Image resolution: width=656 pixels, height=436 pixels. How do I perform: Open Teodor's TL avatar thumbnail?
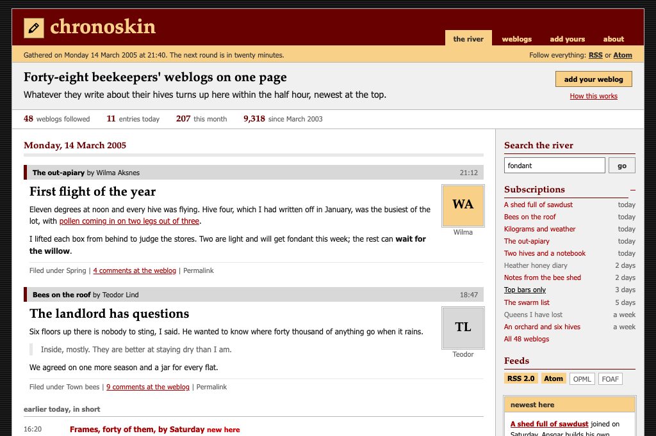[463, 328]
